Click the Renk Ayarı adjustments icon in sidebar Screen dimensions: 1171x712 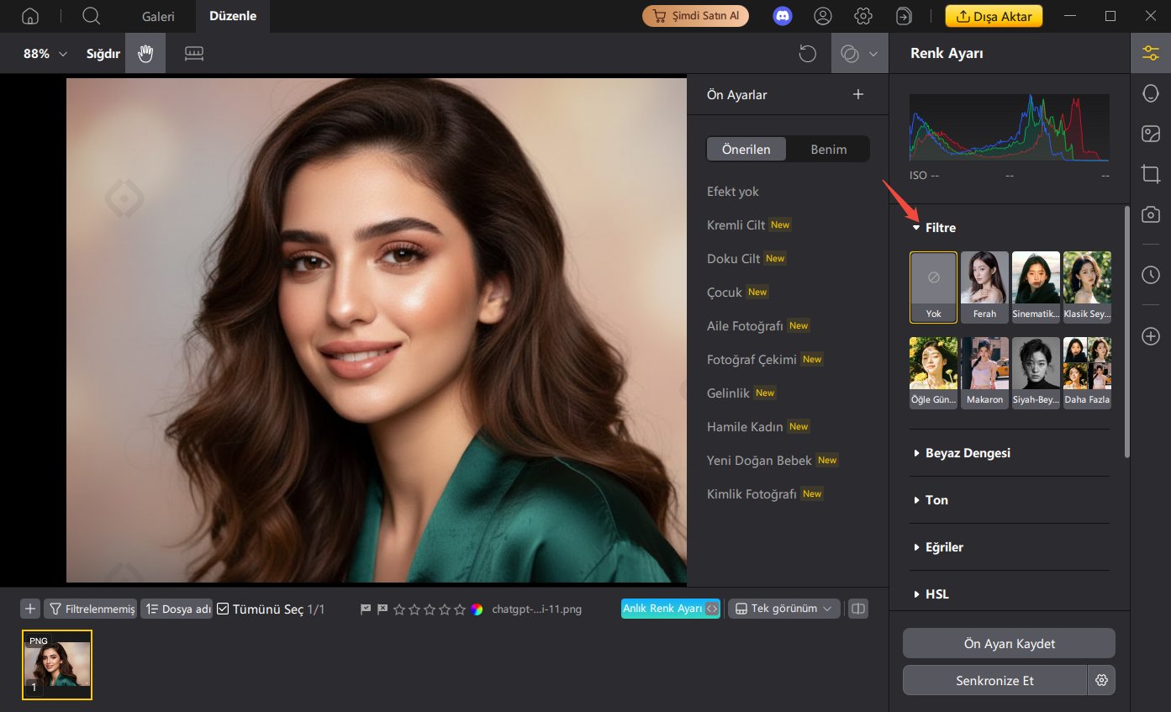click(x=1150, y=52)
